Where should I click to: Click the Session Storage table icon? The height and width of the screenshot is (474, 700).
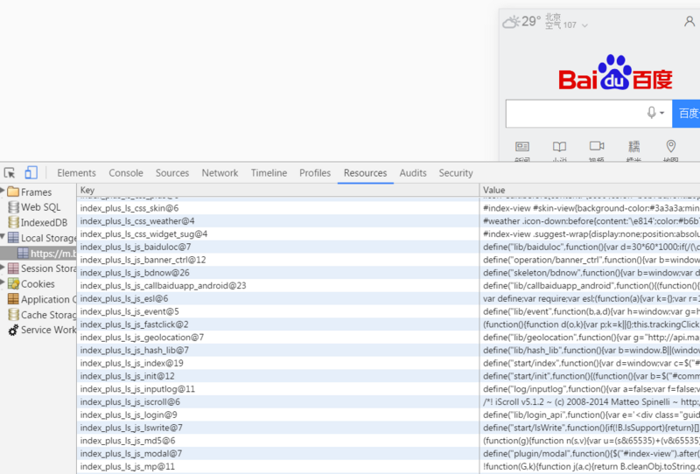point(13,268)
